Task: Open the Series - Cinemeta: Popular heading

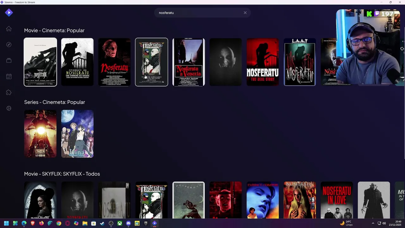Action: (x=54, y=102)
